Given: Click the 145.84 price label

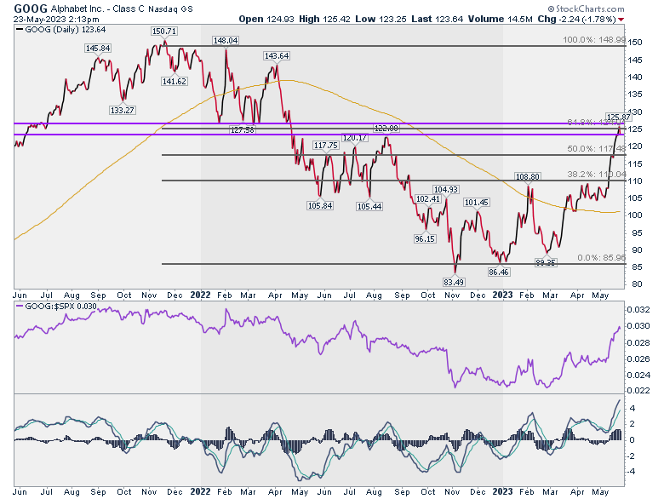Looking at the screenshot, I should point(98,48).
